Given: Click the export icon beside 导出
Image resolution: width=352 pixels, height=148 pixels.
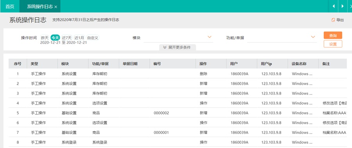Looking at the screenshot, I should (x=333, y=20).
